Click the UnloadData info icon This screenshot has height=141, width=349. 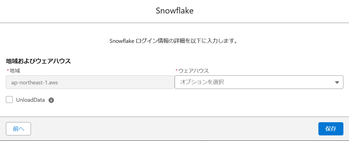(x=51, y=100)
